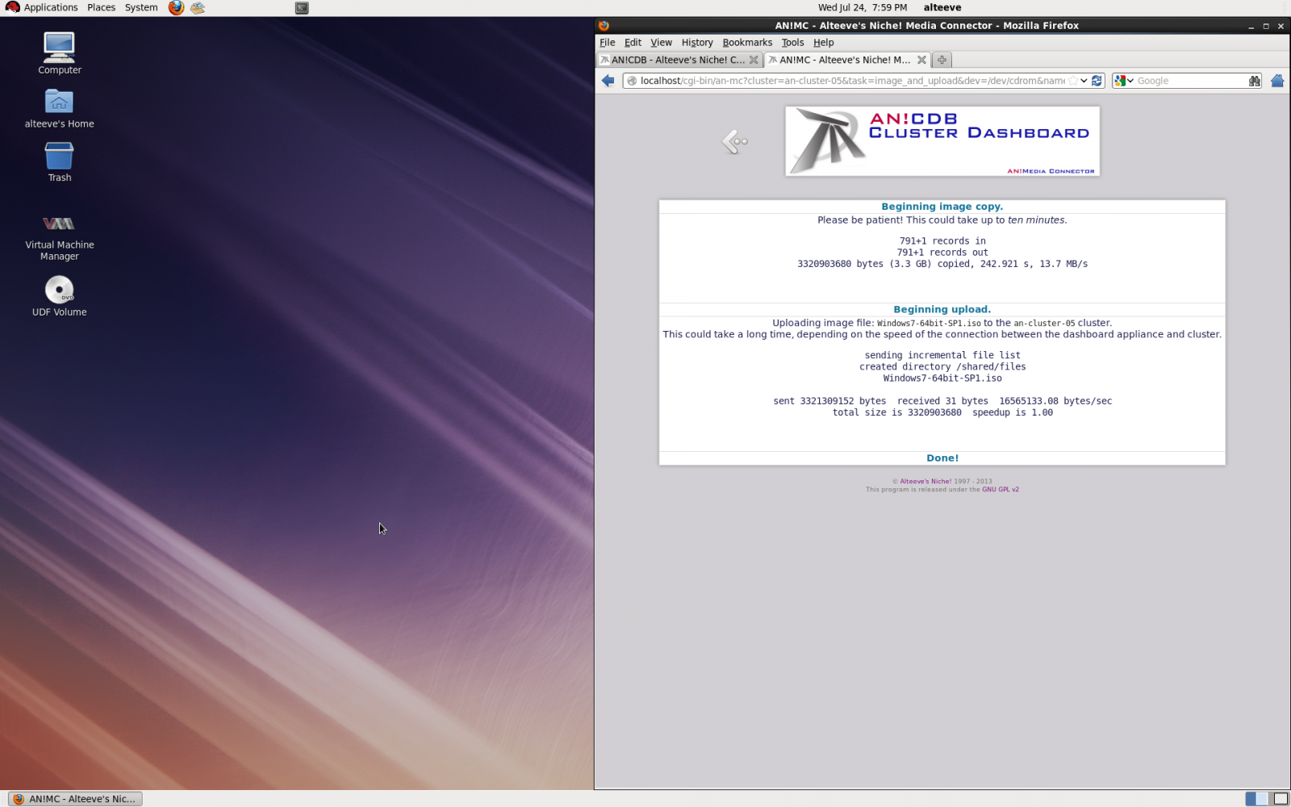
Task: Open the Bookmarks menu
Action: point(746,43)
